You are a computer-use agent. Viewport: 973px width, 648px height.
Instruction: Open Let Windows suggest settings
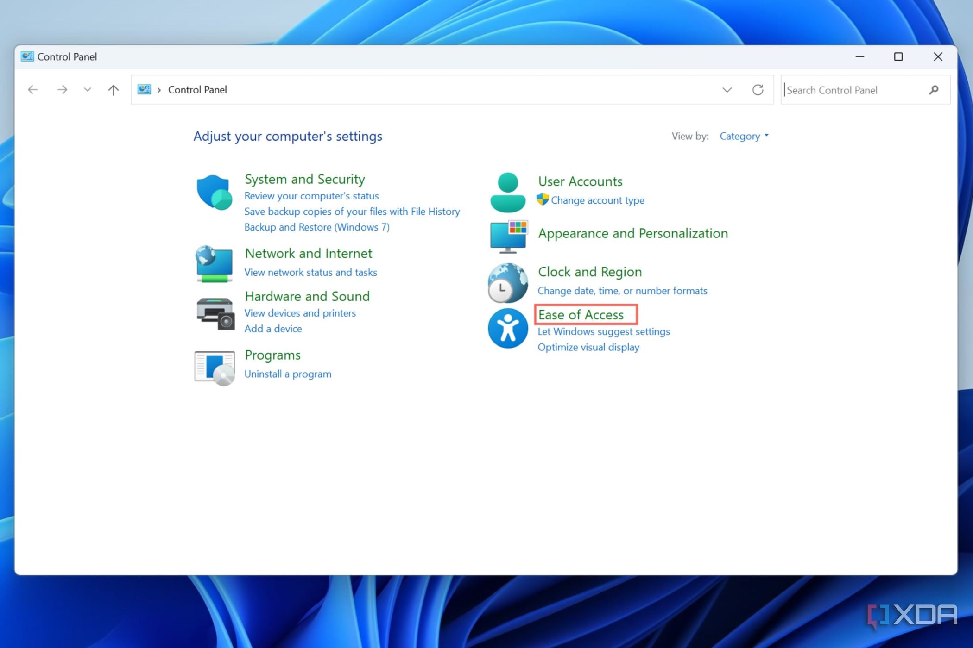point(603,331)
